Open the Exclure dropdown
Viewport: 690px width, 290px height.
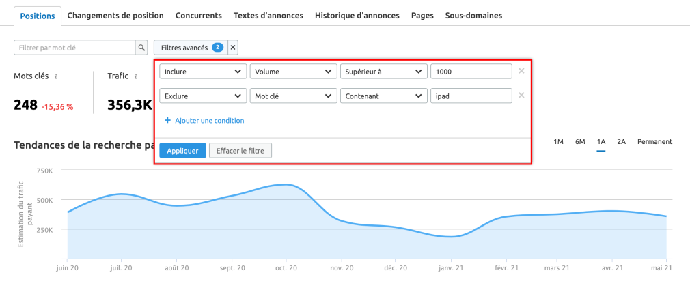coord(203,96)
